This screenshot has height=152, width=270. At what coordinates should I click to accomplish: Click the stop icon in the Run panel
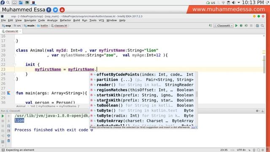point(3,121)
